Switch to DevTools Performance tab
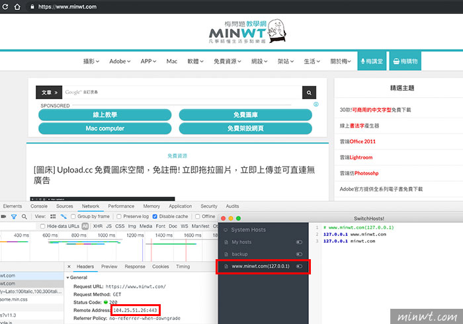Image resolution: width=463 pixels, height=324 pixels. [121, 206]
